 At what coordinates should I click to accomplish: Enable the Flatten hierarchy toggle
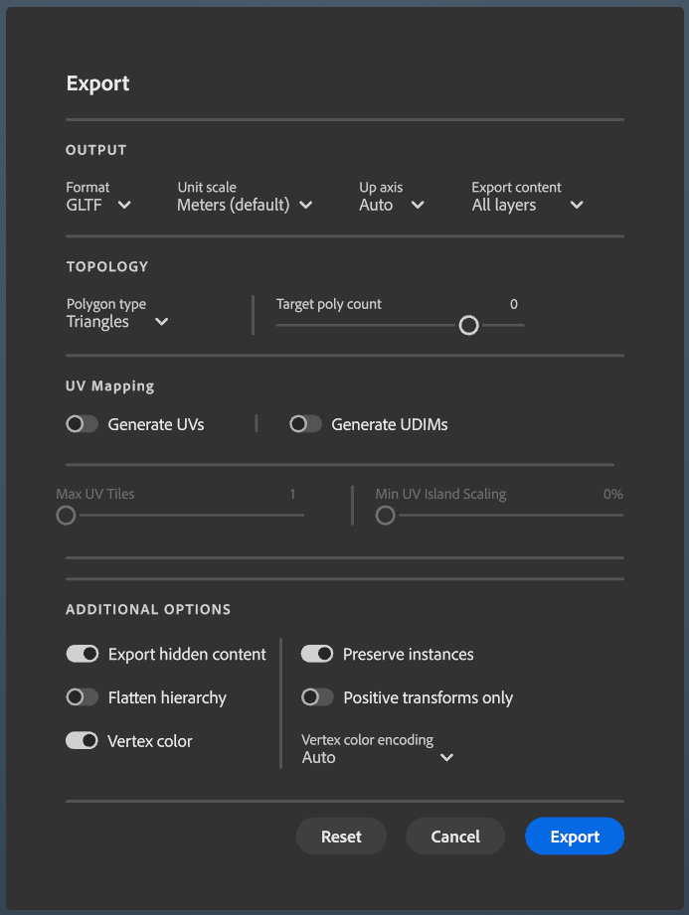82,697
